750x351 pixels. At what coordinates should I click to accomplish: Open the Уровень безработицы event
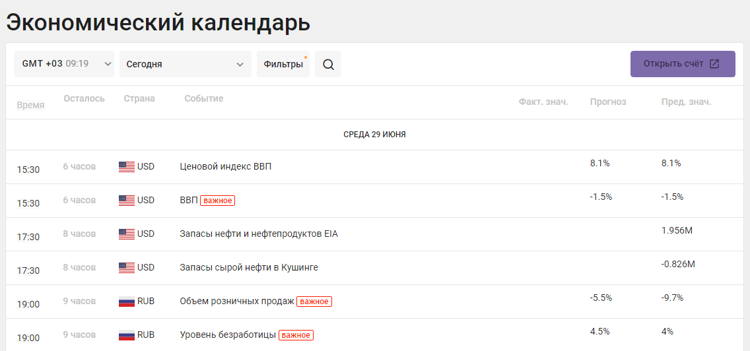point(228,335)
